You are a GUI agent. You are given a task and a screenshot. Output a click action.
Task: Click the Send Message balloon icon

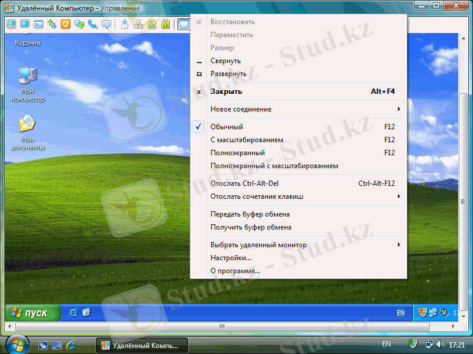(x=105, y=24)
